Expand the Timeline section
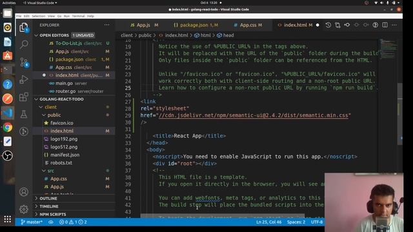Viewport: 413px width, 232px height. point(74,206)
